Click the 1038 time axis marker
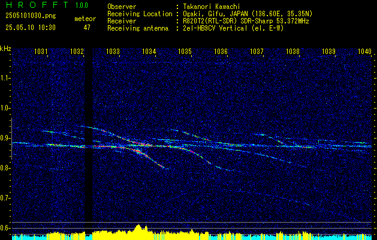 tap(292, 51)
